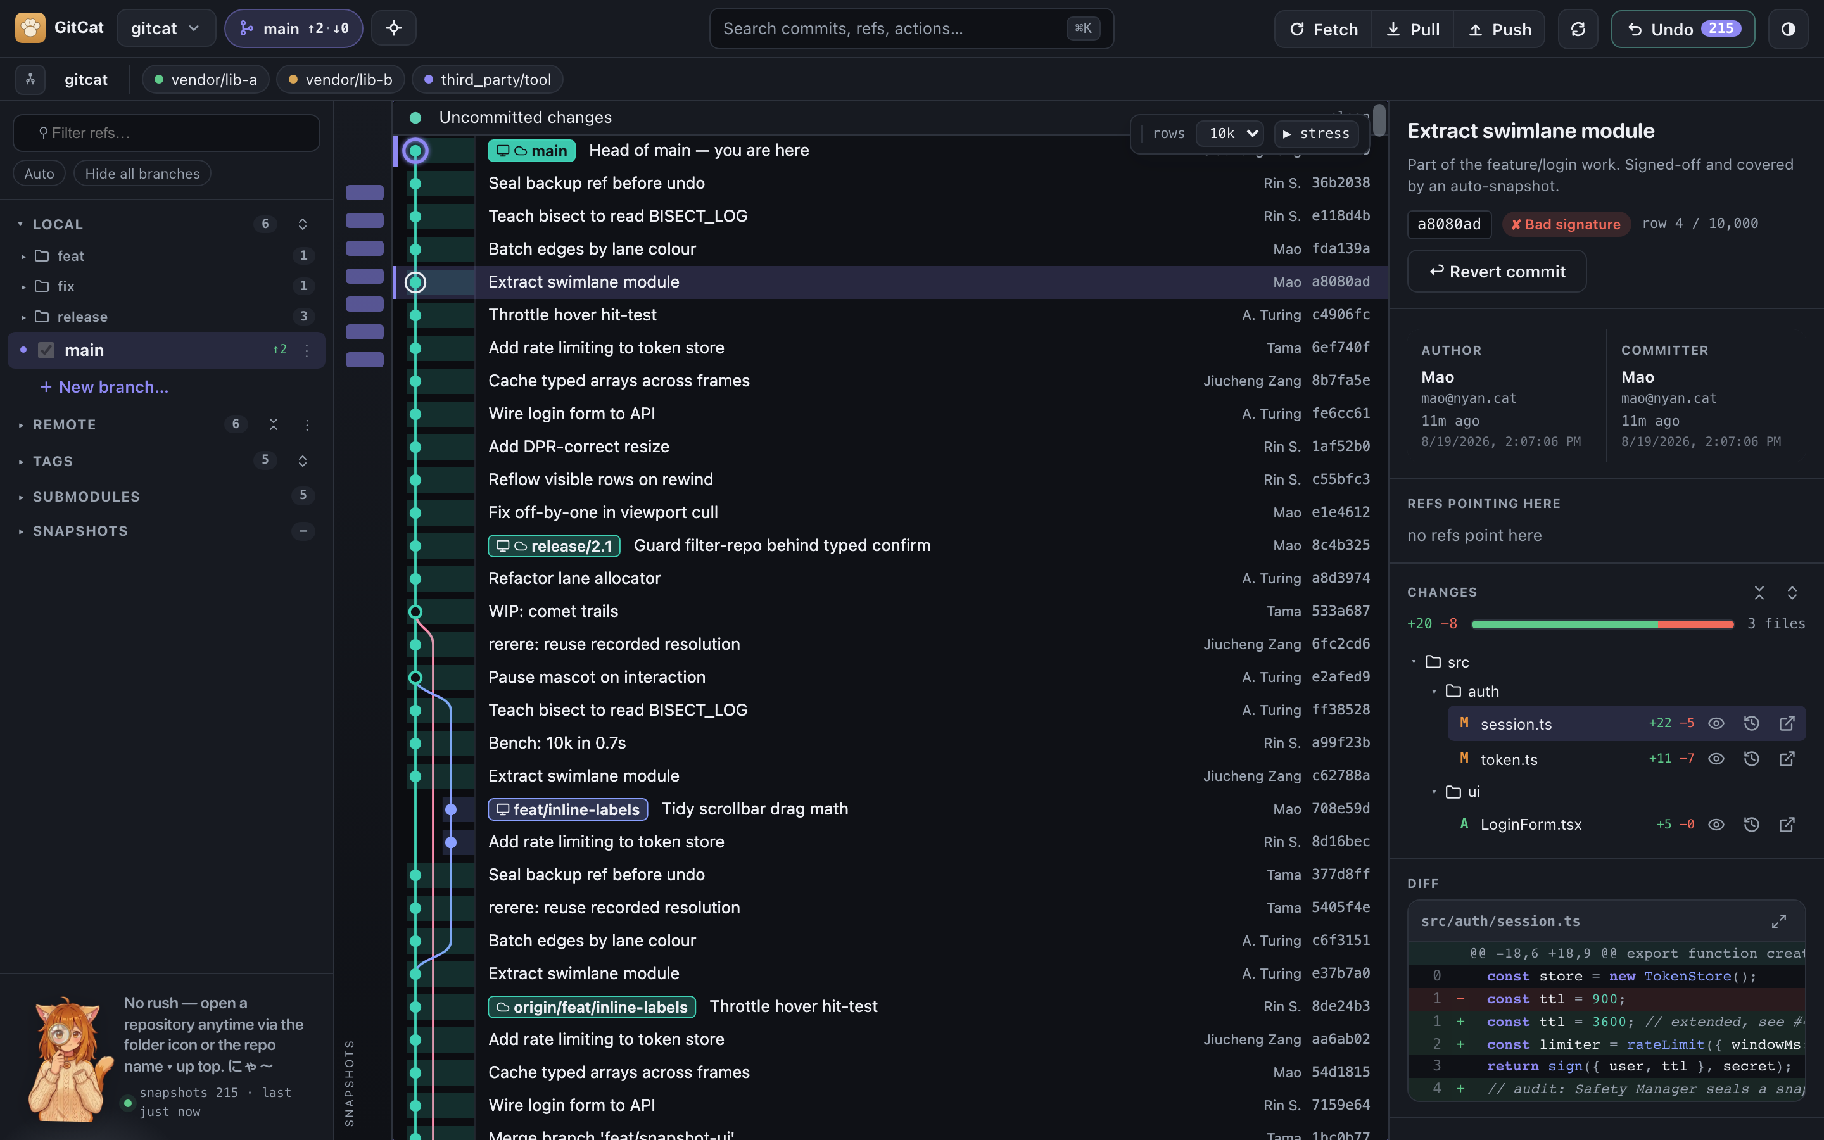Switch to third_party/tool submodule tab
Viewport: 1824px width, 1140px height.
pyautogui.click(x=488, y=79)
